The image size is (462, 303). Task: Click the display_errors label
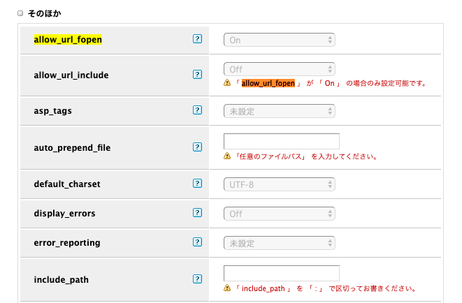click(64, 213)
